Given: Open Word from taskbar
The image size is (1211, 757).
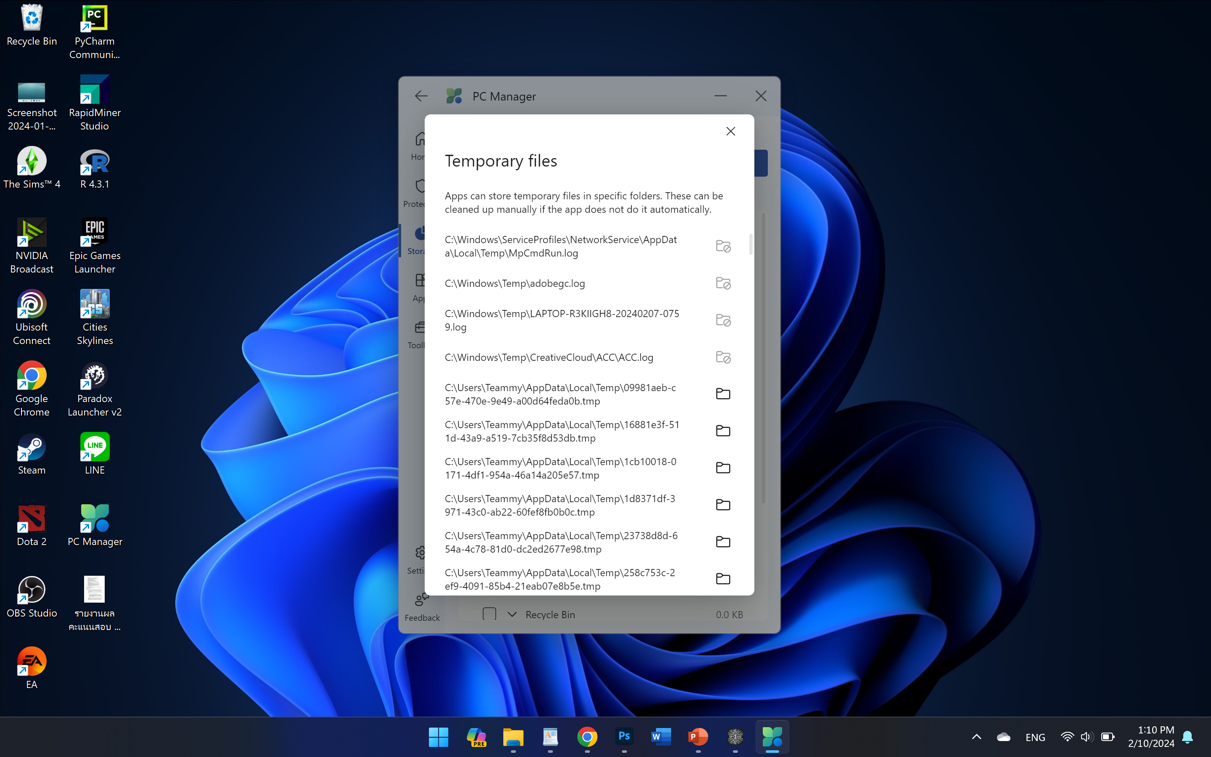Looking at the screenshot, I should point(661,737).
